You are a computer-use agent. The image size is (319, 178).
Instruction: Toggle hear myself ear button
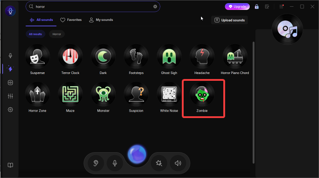click(96, 163)
